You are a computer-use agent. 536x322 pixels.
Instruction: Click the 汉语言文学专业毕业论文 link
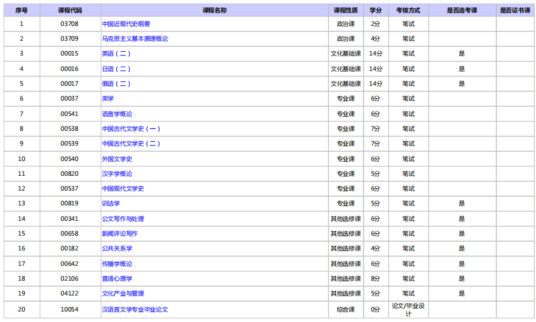pyautogui.click(x=135, y=309)
